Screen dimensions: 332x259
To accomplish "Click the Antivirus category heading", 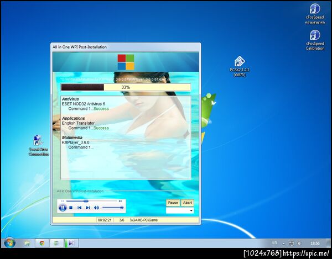I will pyautogui.click(x=70, y=99).
